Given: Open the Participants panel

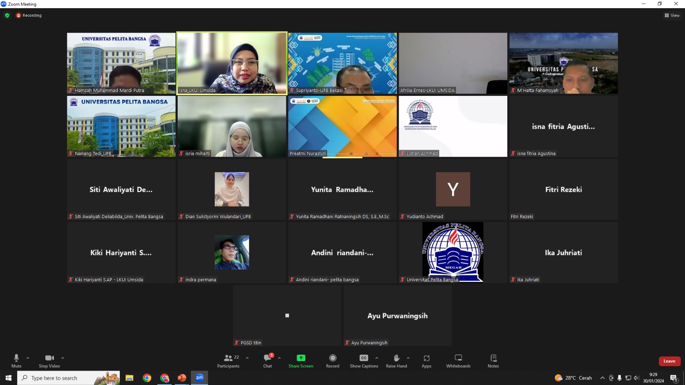Looking at the screenshot, I should 228,361.
